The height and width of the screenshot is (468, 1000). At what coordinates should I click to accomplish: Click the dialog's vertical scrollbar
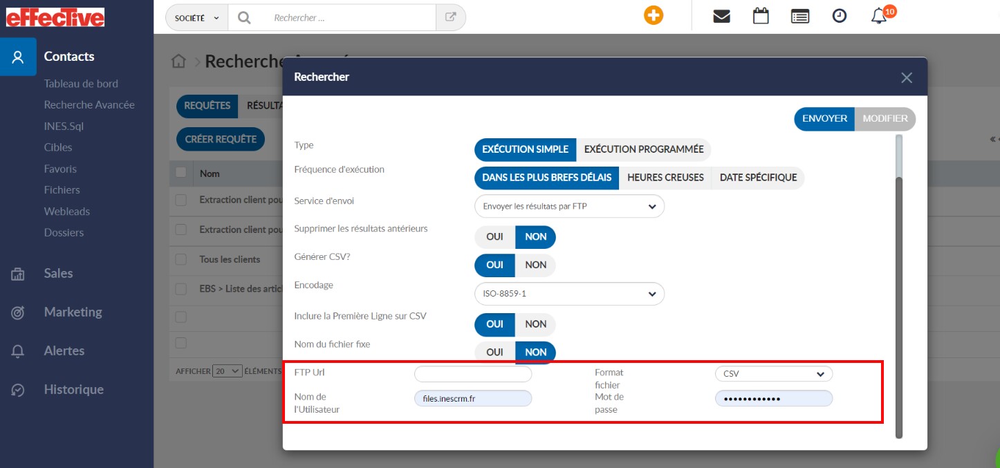pos(899,304)
